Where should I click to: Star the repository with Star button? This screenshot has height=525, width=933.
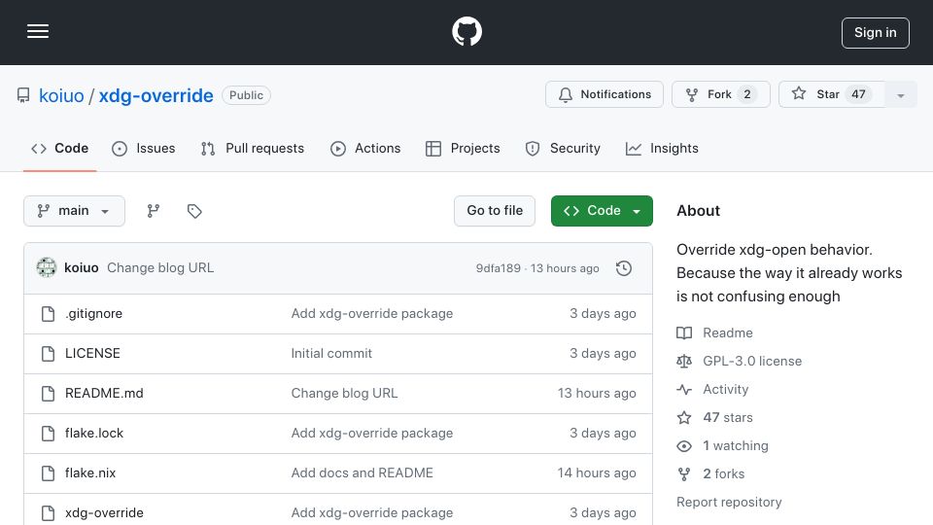(x=831, y=94)
